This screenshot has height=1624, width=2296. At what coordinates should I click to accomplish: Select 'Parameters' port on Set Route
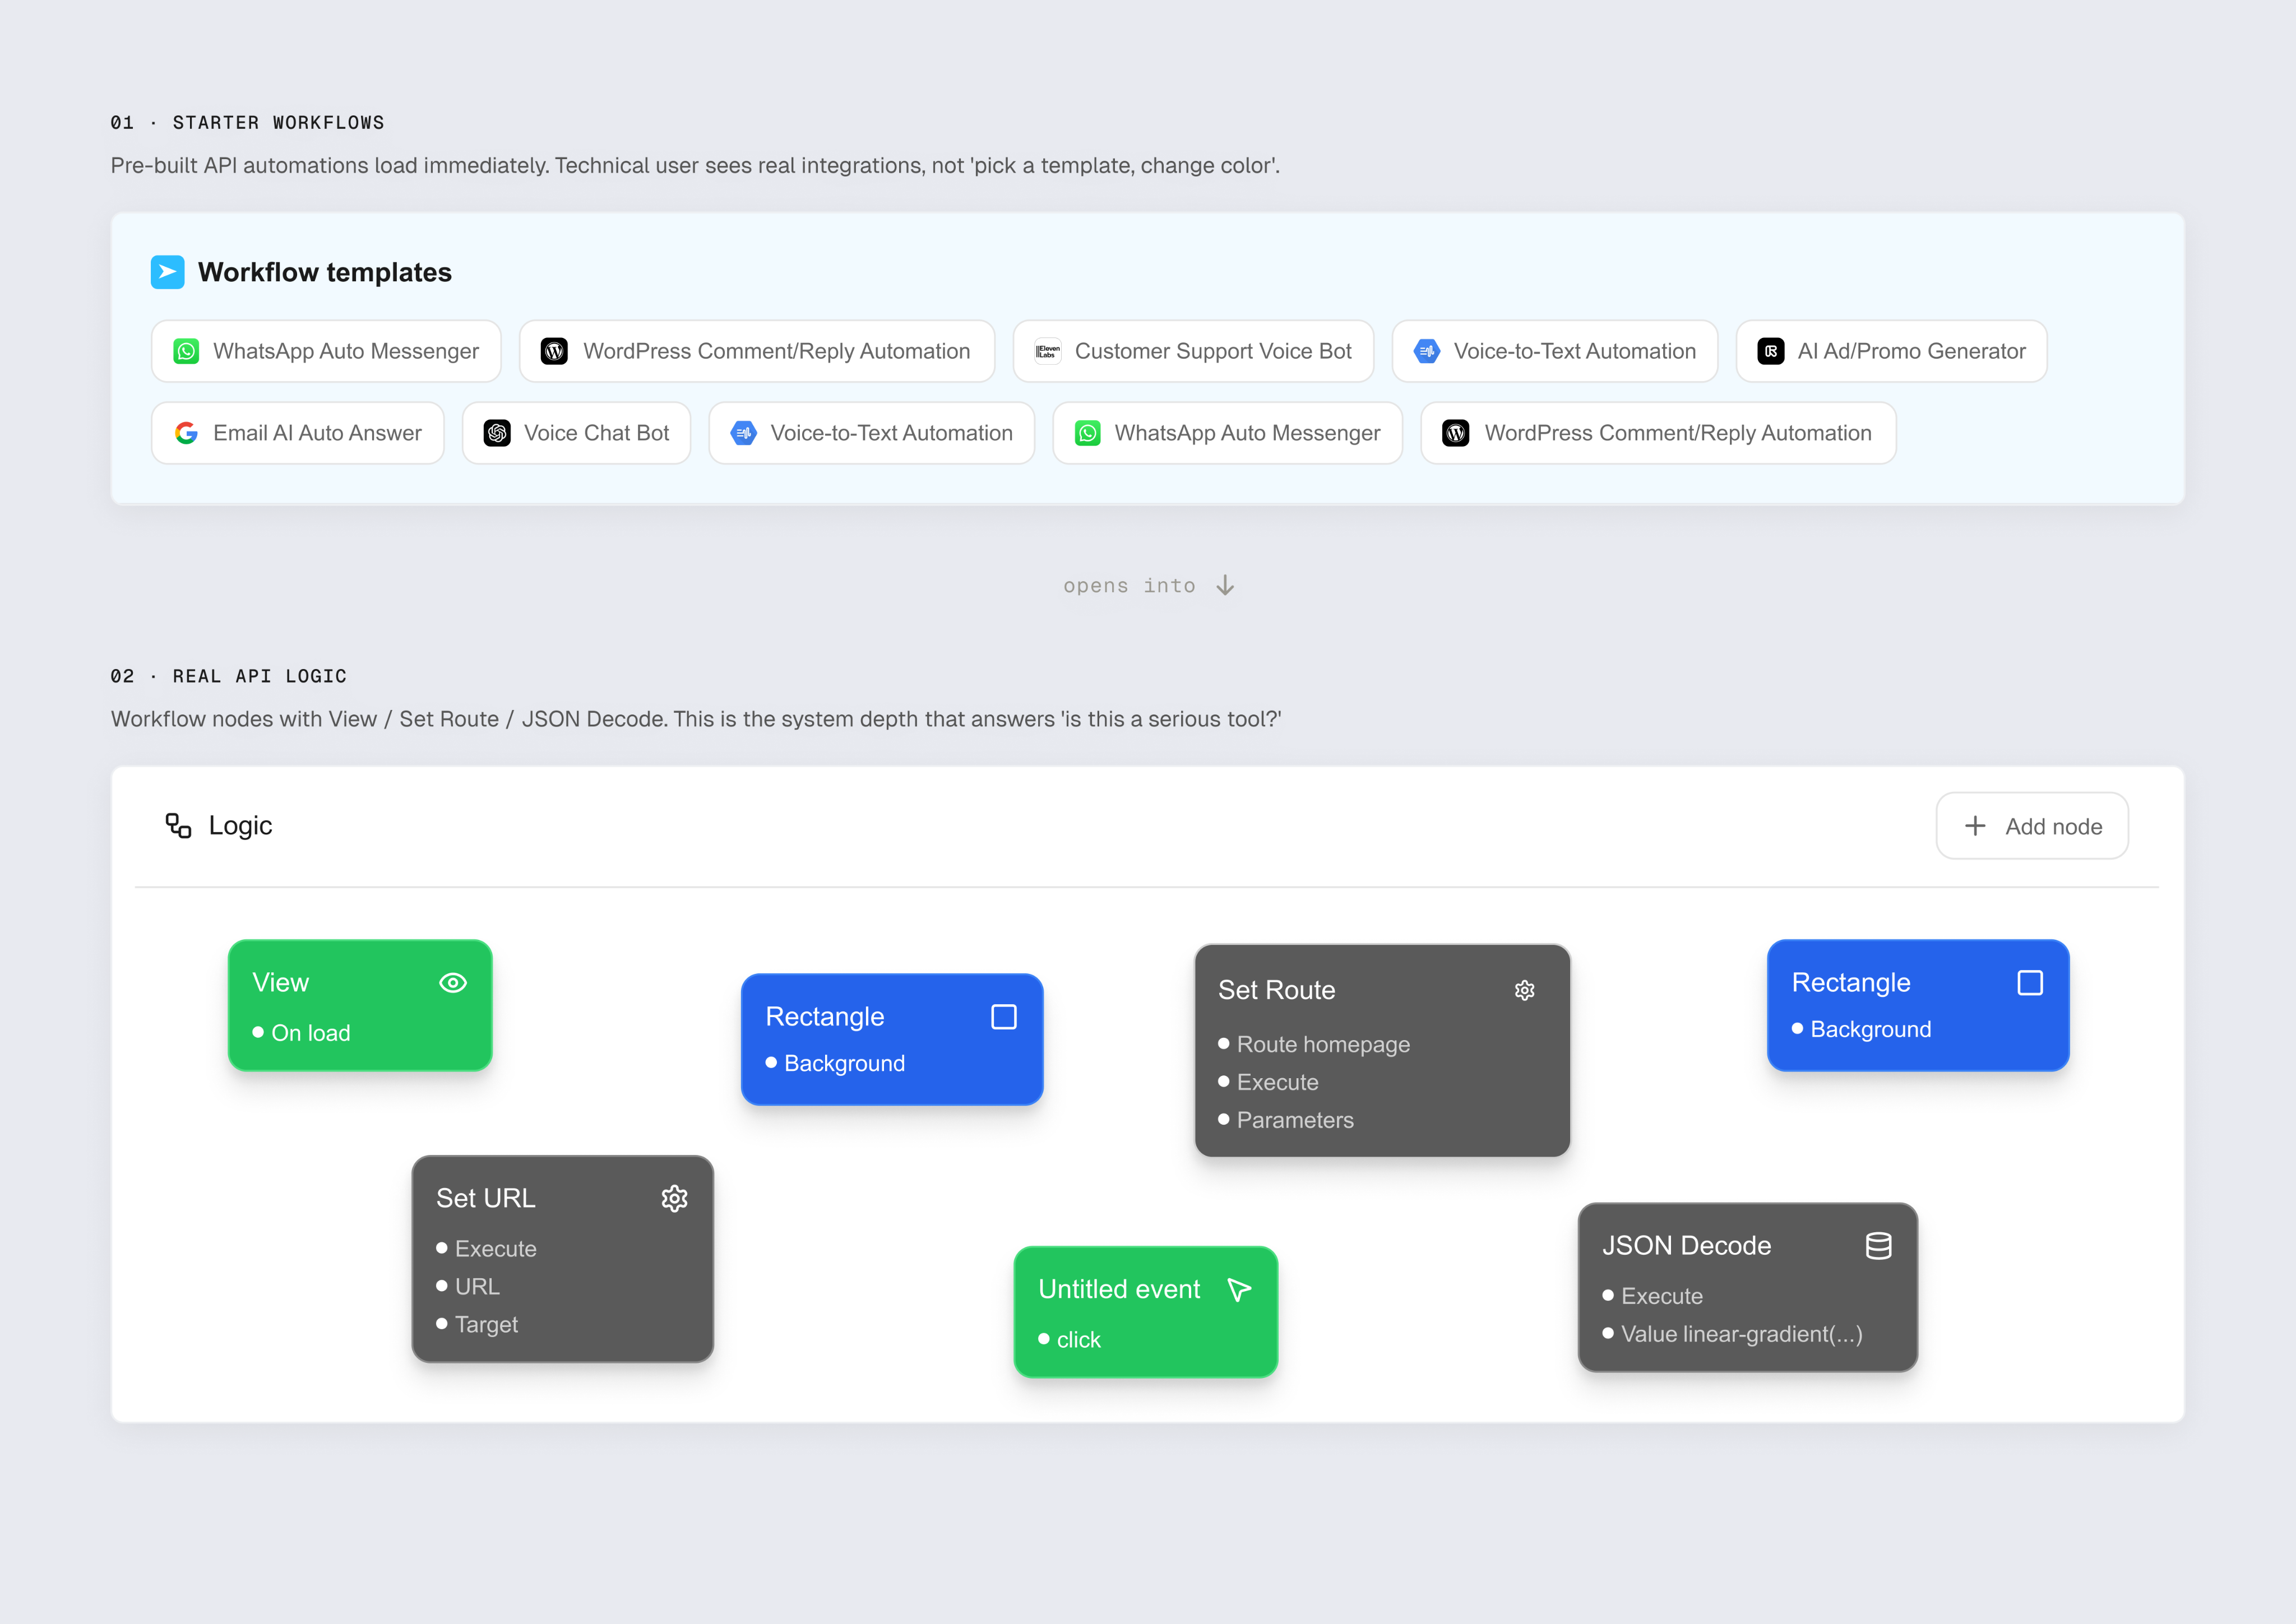point(1286,1120)
